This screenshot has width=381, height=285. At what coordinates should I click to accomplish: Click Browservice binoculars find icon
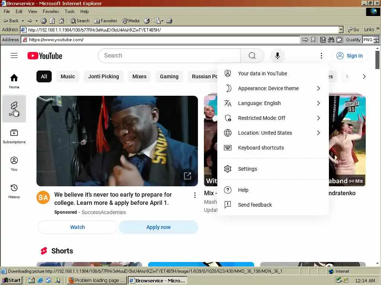point(331,40)
